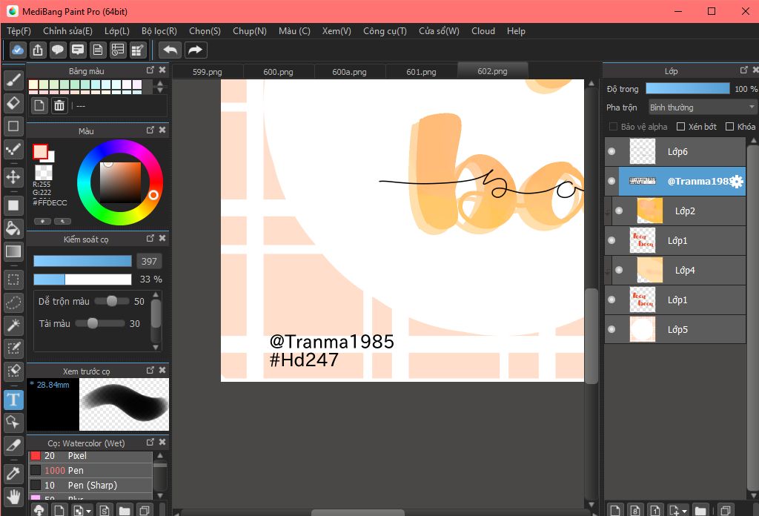The height and width of the screenshot is (516, 759).
Task: Select the Pixel brush in the list
Action: 91,455
